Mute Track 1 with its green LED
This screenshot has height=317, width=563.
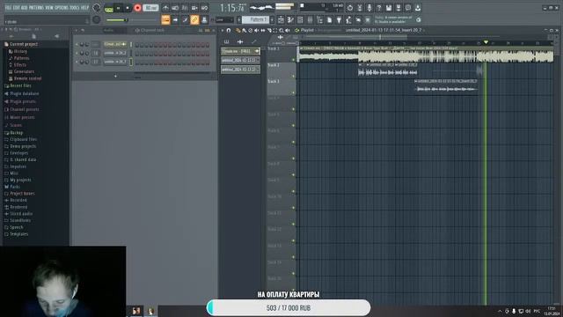click(x=293, y=60)
